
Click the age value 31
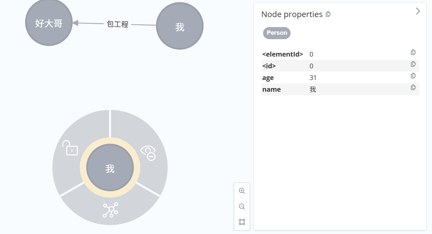pyautogui.click(x=313, y=78)
